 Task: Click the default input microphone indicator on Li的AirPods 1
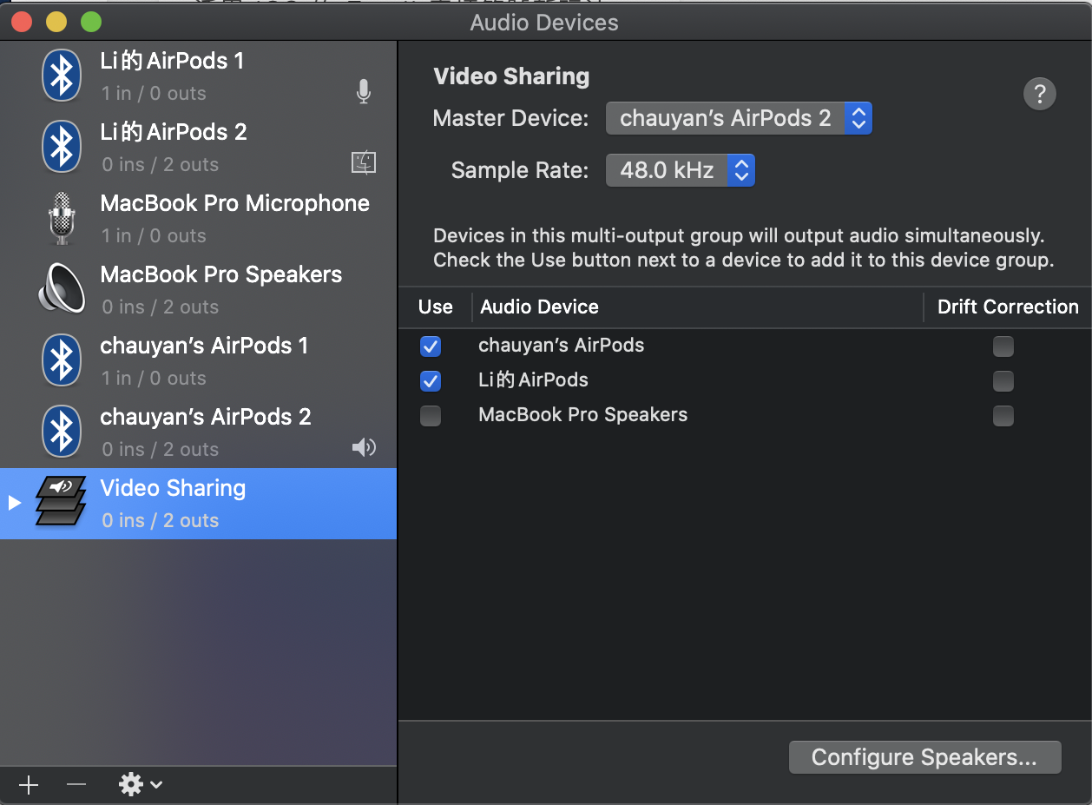(x=364, y=91)
